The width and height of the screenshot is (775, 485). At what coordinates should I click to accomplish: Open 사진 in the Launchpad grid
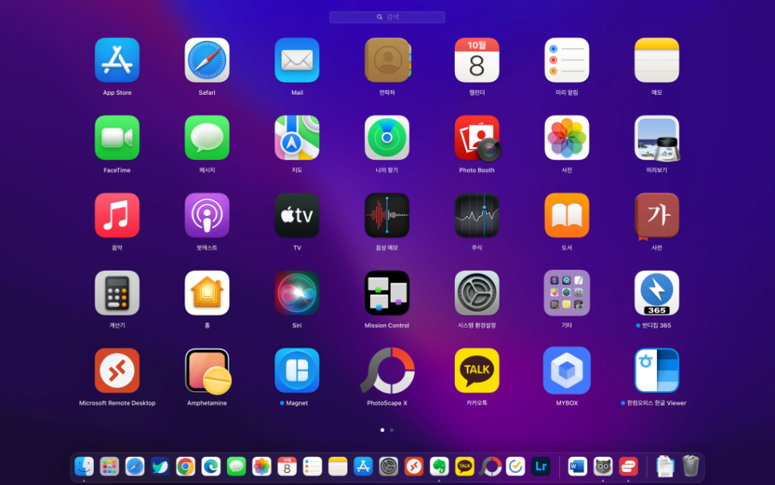tap(567, 137)
